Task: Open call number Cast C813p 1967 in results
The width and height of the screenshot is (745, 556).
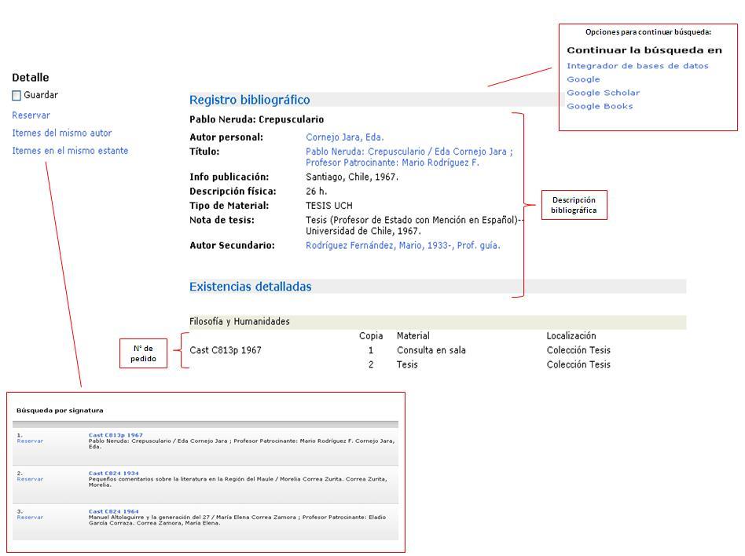Action: pos(116,435)
